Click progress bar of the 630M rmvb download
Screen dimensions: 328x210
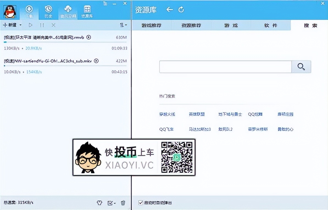click(x=65, y=42)
